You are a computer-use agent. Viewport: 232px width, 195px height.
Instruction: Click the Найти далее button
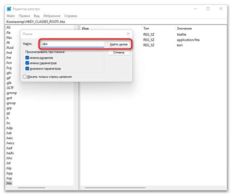[x=118, y=44]
